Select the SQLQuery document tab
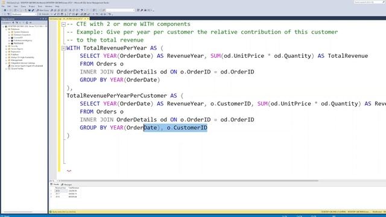This screenshot has height=217, width=386. 66,19
